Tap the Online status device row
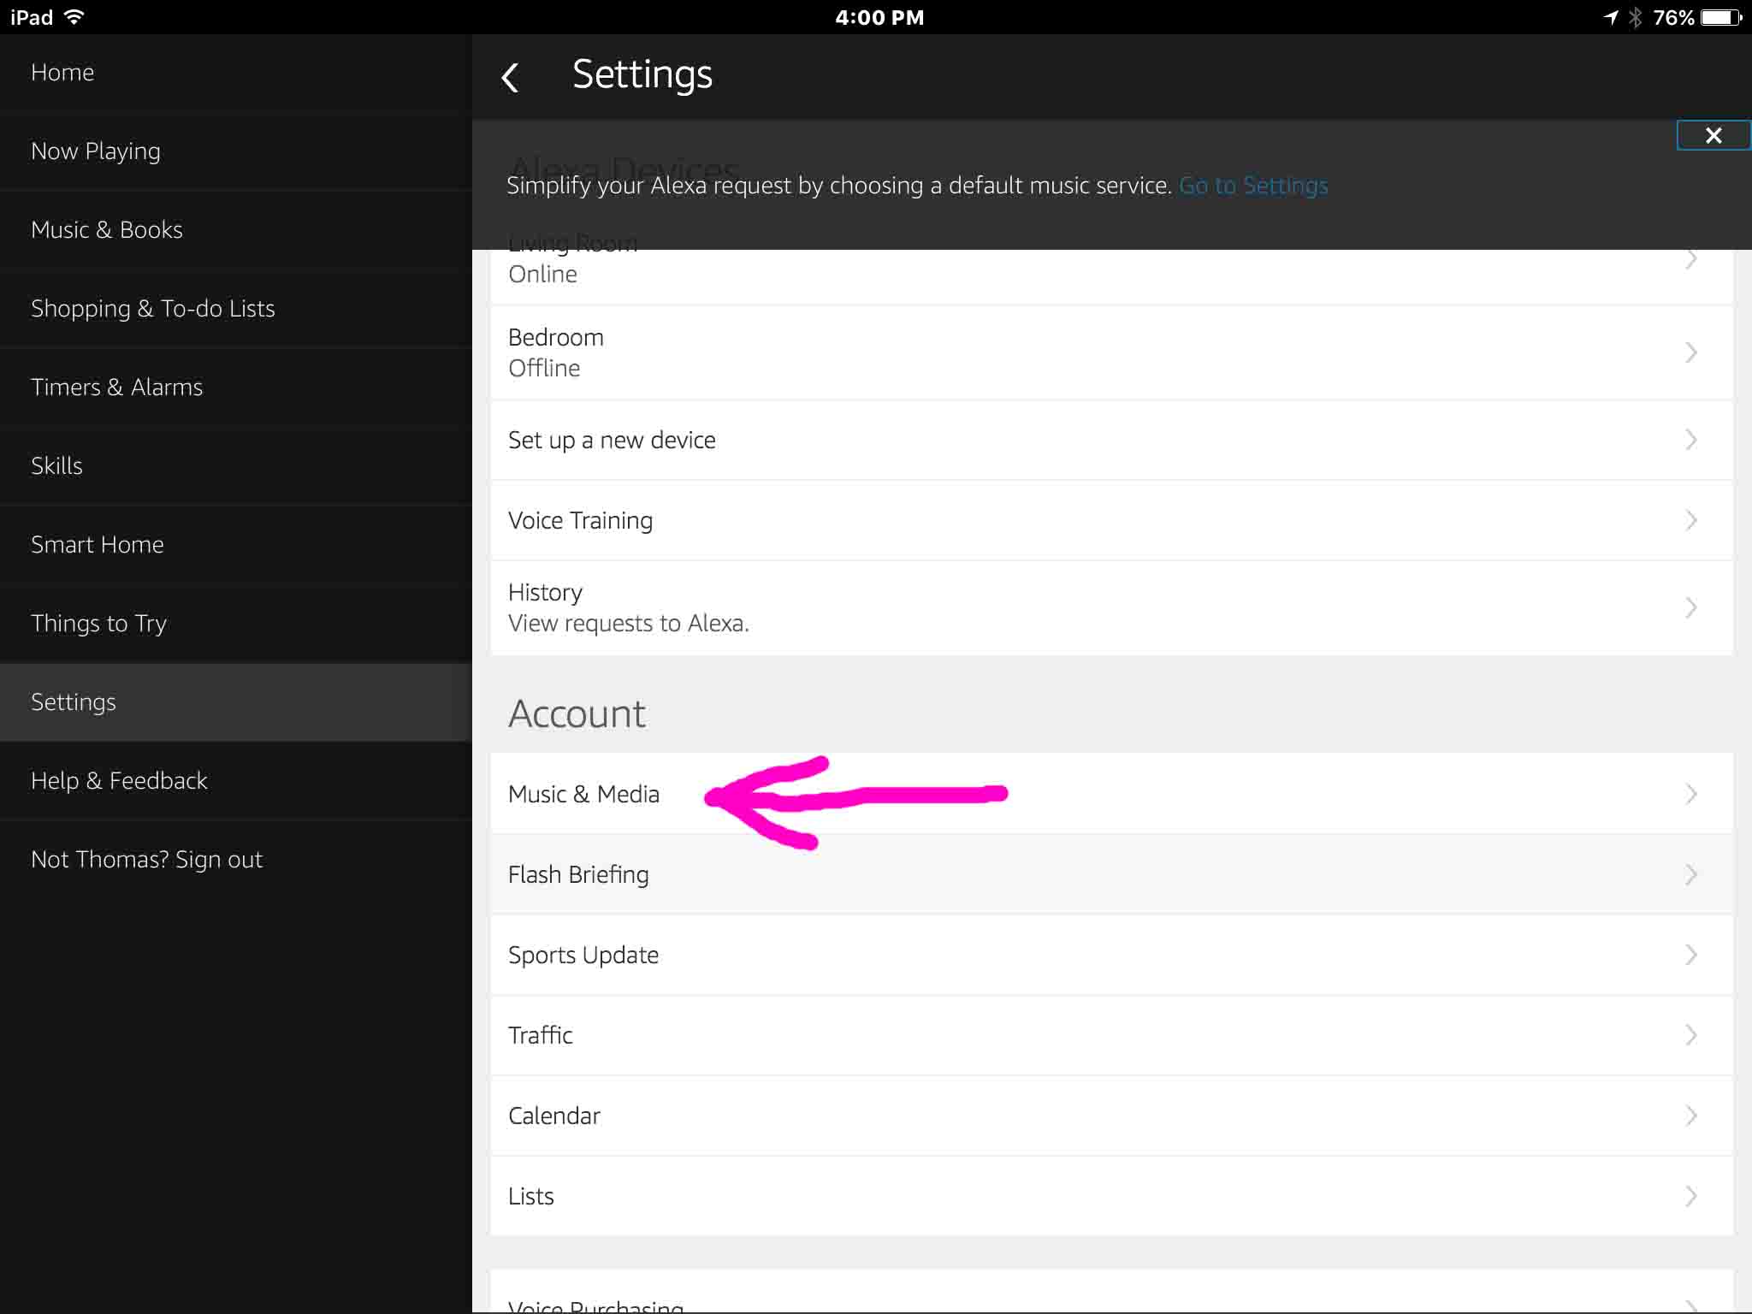Screen dimensions: 1752x1314 (x=1112, y=276)
